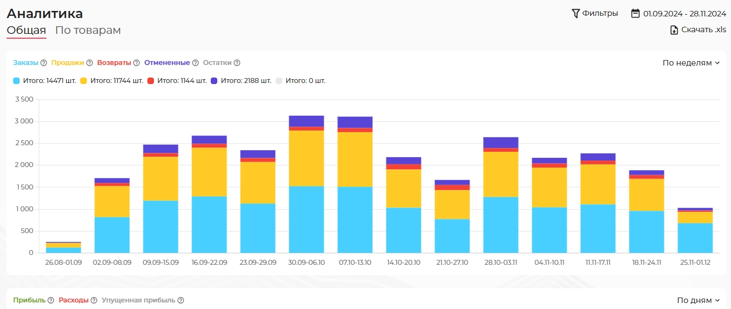731x309 pixels.
Task: Toggle the Продажи series visibility
Action: [68, 63]
